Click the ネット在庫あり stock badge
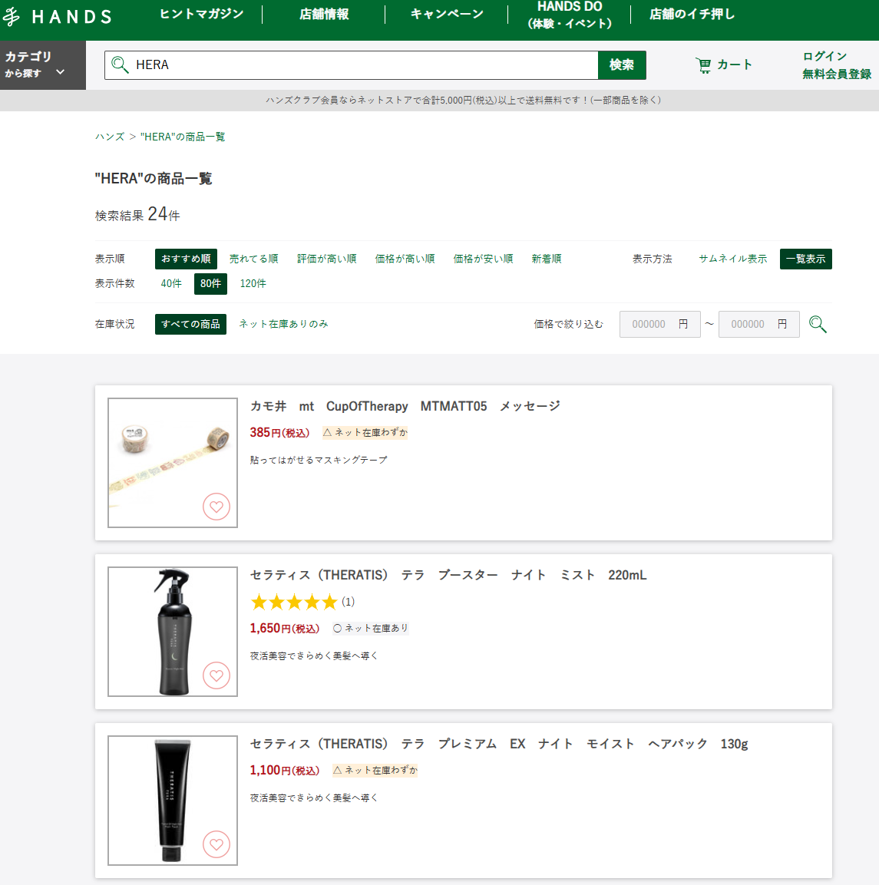The image size is (879, 885). (370, 628)
